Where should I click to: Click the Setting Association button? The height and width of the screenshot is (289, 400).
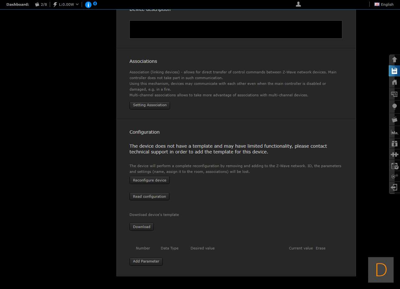click(x=150, y=105)
